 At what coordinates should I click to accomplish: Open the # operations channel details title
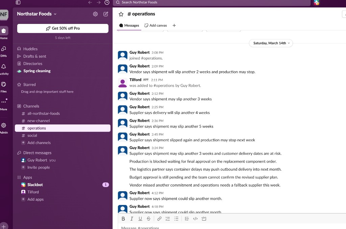click(x=141, y=14)
